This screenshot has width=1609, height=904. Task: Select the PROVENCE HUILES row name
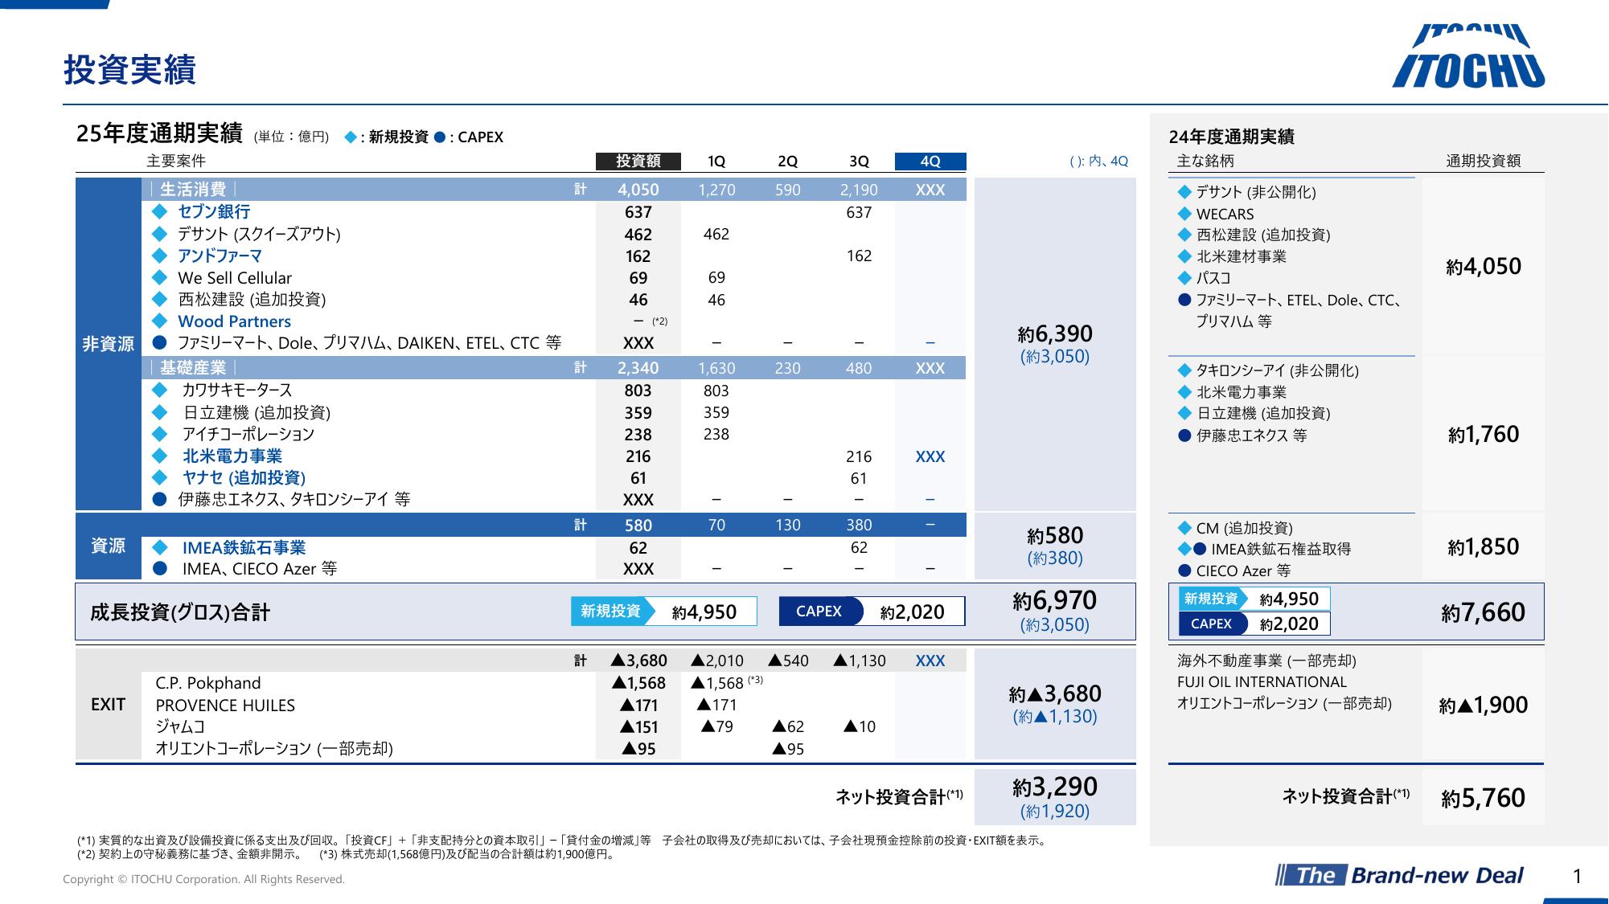pyautogui.click(x=225, y=706)
